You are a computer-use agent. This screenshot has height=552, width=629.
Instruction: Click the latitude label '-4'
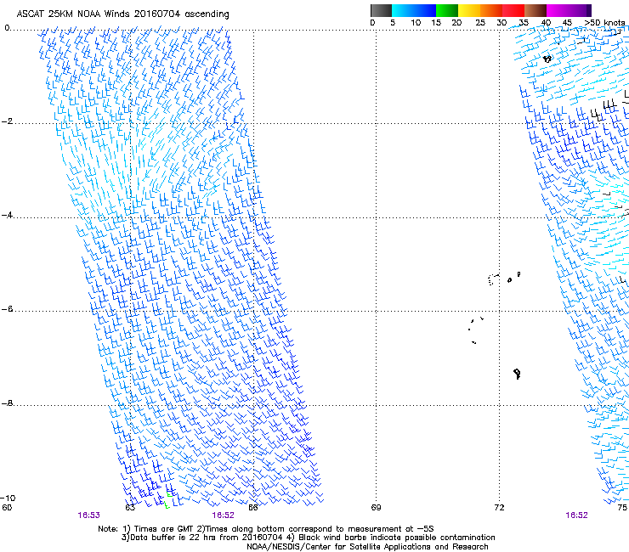(7, 215)
